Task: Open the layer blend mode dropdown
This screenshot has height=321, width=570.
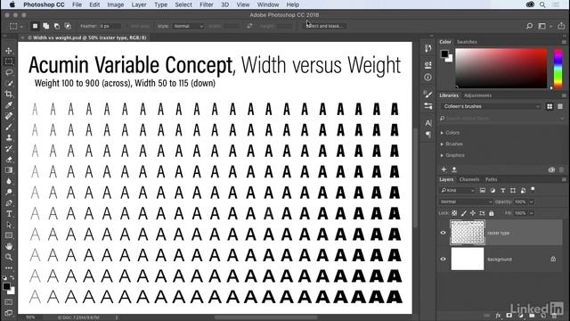Action: point(466,202)
